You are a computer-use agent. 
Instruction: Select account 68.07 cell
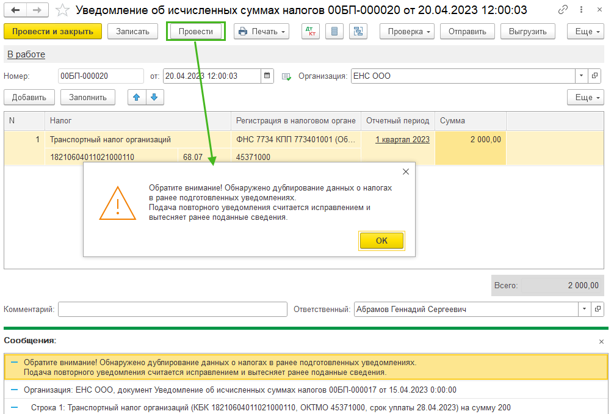[x=204, y=157]
